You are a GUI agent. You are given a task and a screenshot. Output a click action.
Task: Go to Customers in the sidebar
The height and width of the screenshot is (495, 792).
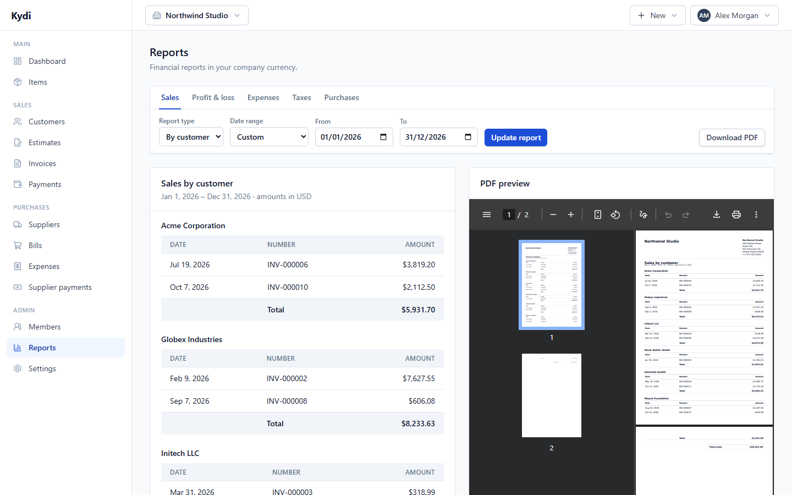(x=65, y=122)
